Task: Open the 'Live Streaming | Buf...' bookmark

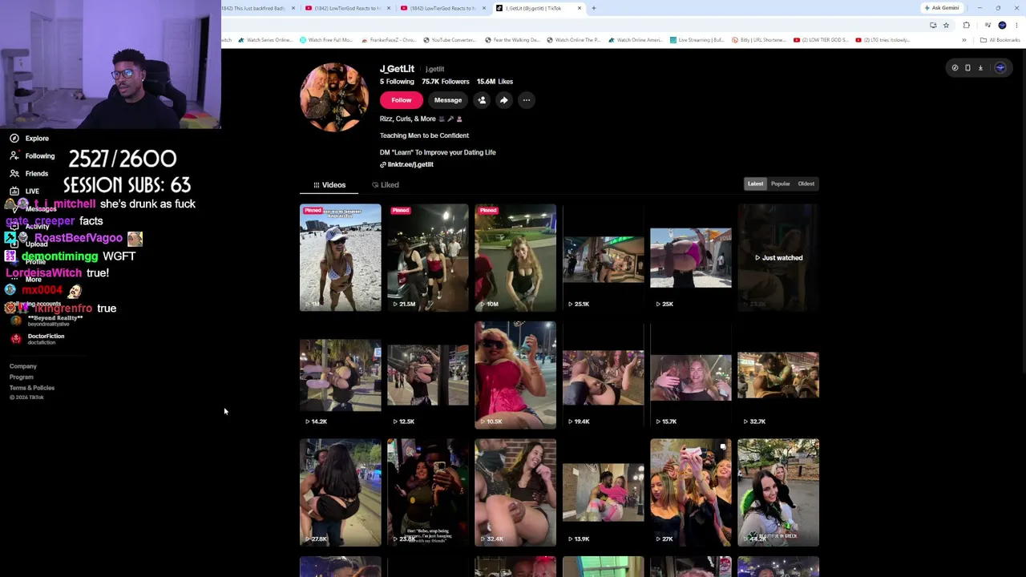Action: point(697,40)
